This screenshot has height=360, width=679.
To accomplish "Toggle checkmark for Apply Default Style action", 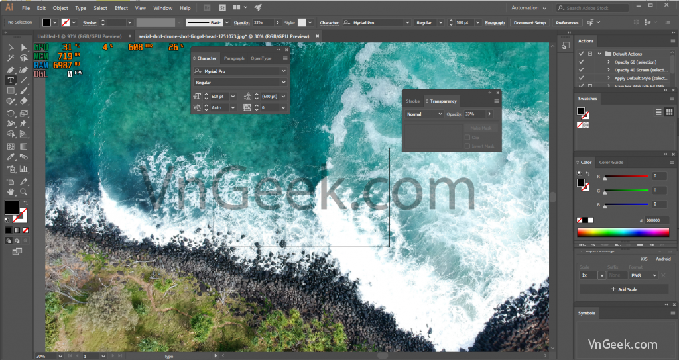I will click(581, 78).
